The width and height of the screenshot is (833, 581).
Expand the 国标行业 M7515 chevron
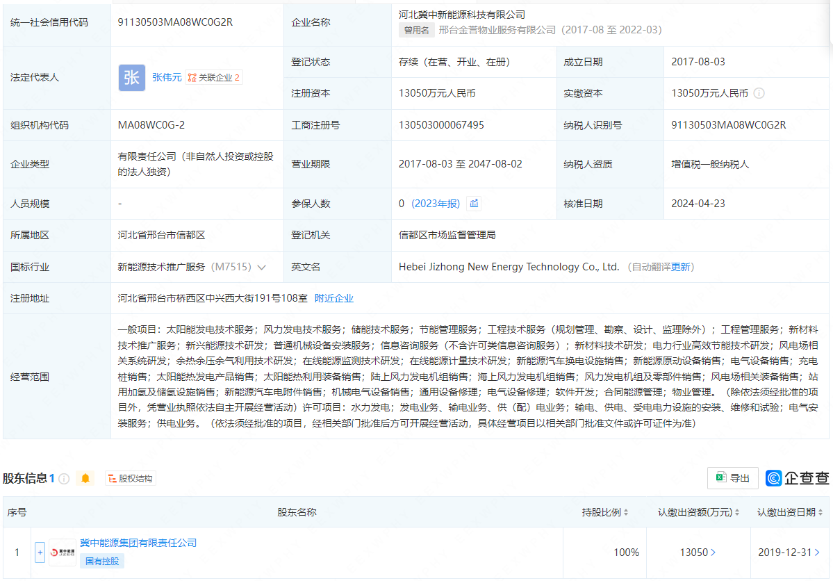(262, 267)
